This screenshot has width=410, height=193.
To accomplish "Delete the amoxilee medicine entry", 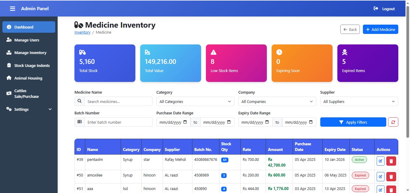I will pyautogui.click(x=391, y=176).
